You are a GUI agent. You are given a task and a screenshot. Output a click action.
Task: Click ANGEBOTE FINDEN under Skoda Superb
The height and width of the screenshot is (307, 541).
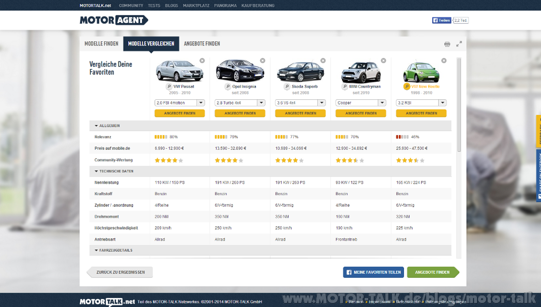[x=300, y=113]
